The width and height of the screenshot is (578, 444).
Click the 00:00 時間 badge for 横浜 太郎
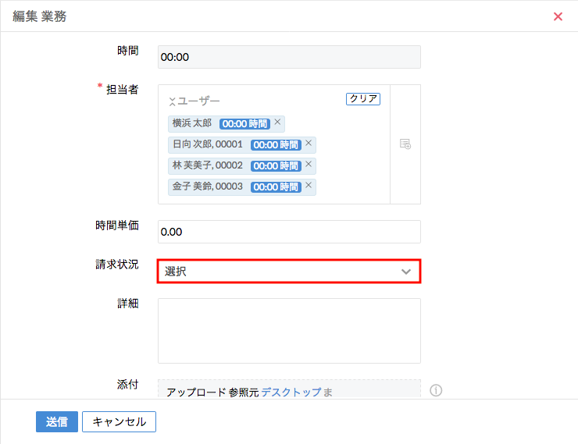pos(244,123)
